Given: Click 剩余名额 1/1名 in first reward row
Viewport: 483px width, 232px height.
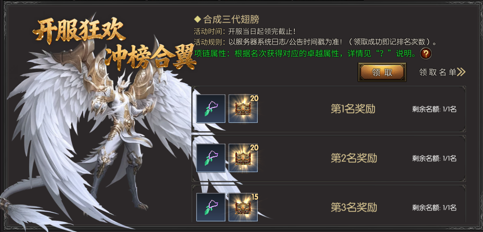Looking at the screenshot, I should 434,109.
